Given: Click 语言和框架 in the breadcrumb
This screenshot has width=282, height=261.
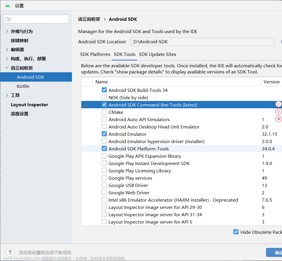Looking at the screenshot, I should [x=89, y=19].
